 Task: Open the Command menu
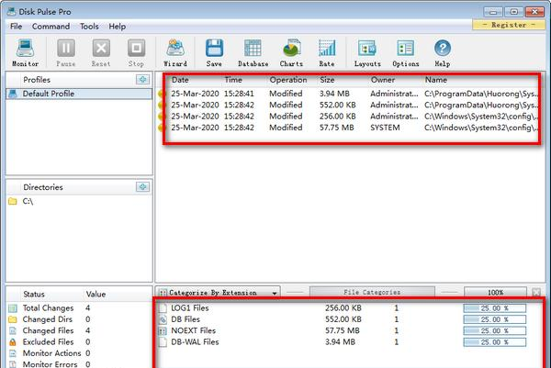(51, 27)
